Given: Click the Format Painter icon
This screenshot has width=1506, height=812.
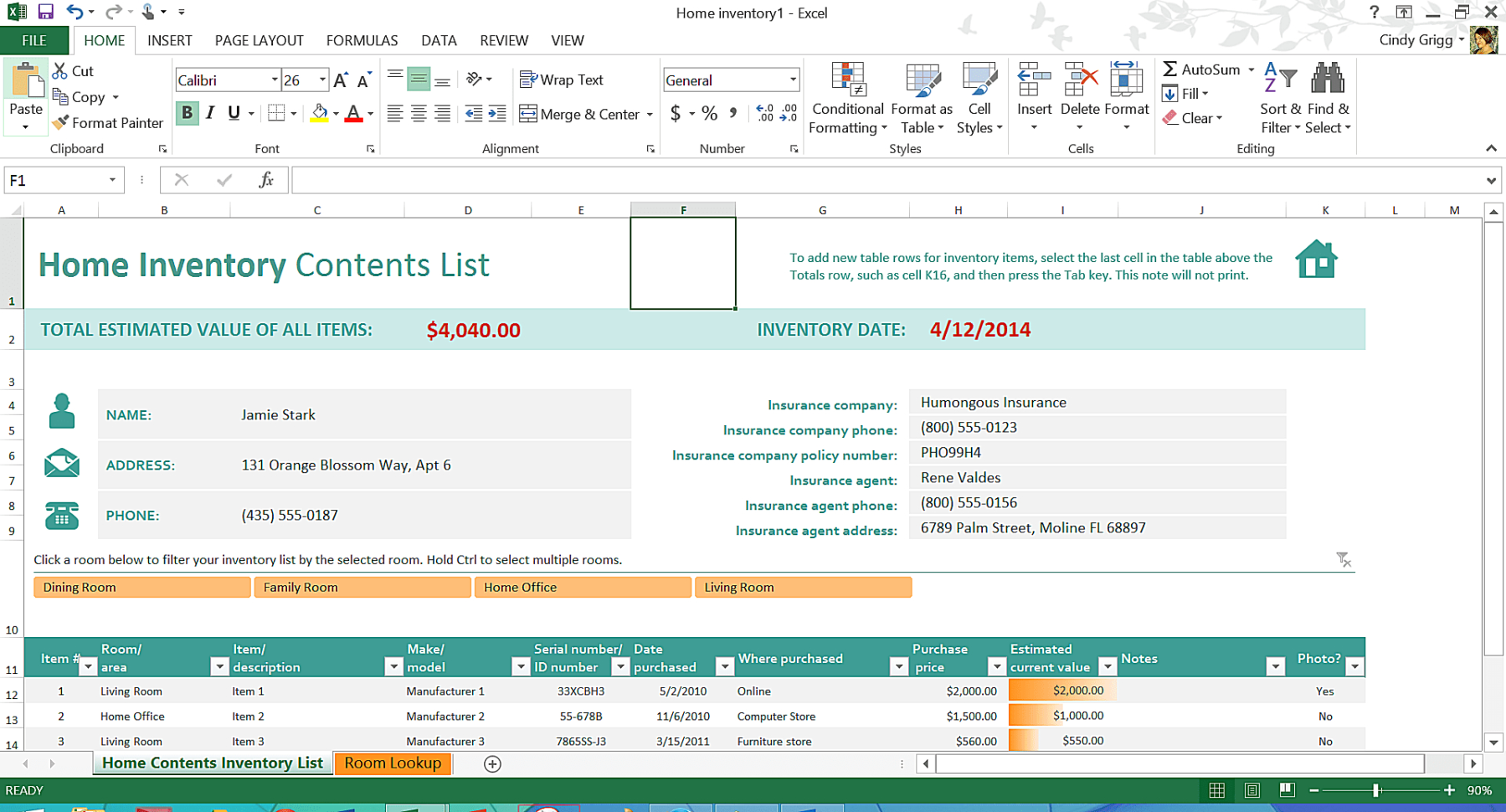Looking at the screenshot, I should coord(59,123).
